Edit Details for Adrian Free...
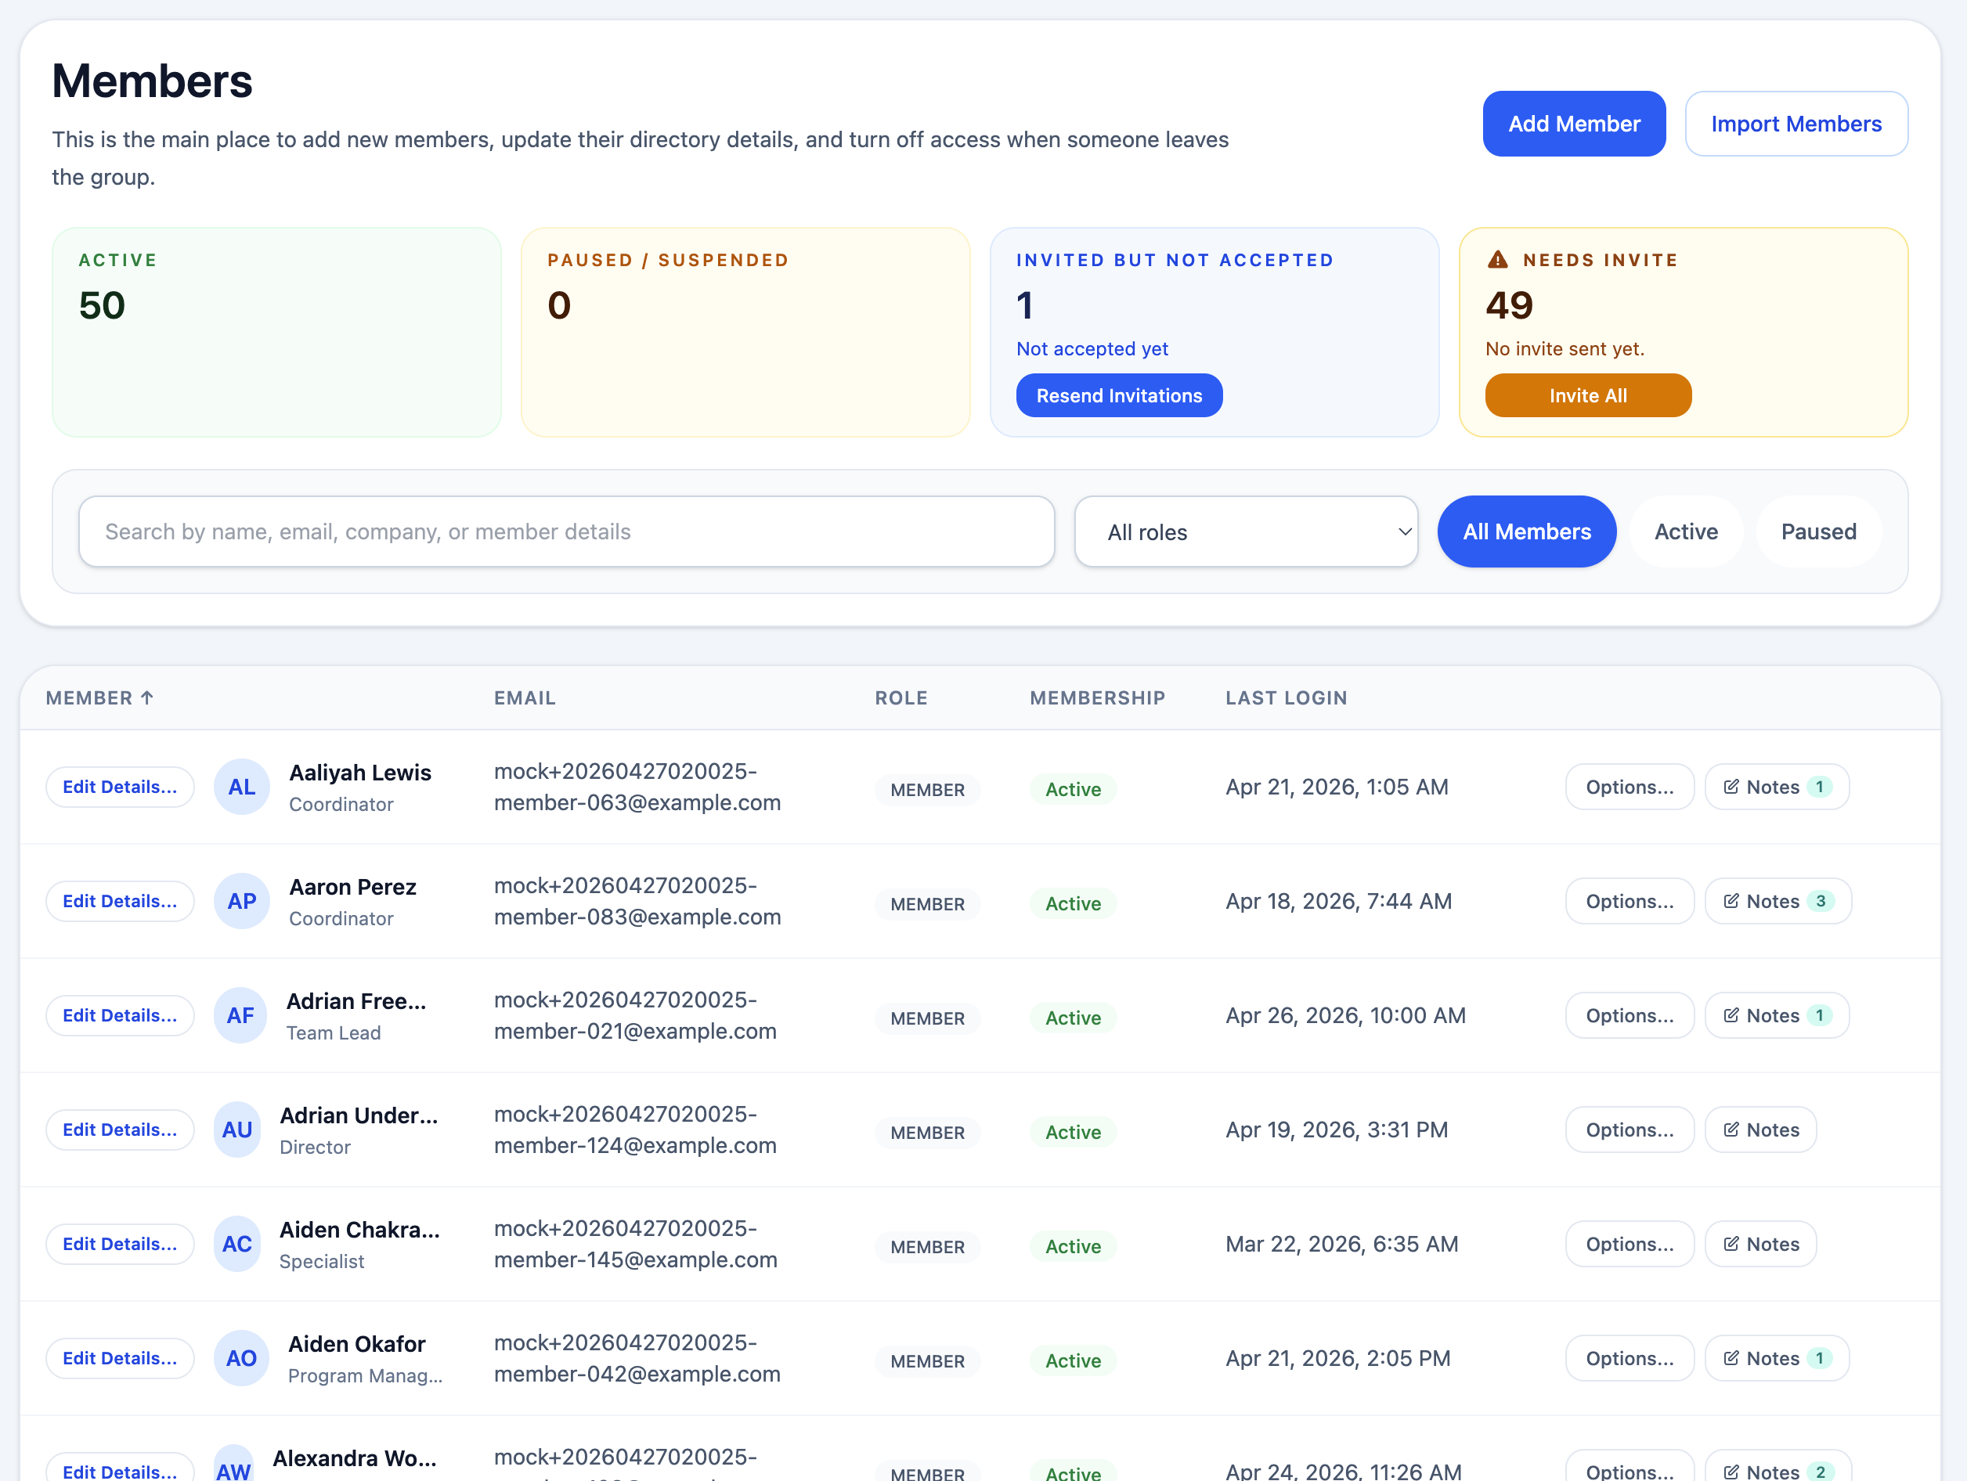The image size is (1967, 1481). (120, 1015)
